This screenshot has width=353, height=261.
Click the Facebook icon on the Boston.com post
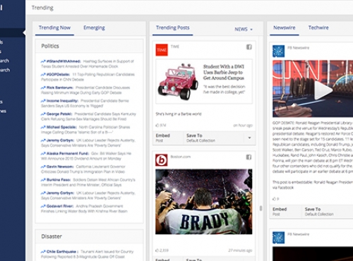[249, 157]
